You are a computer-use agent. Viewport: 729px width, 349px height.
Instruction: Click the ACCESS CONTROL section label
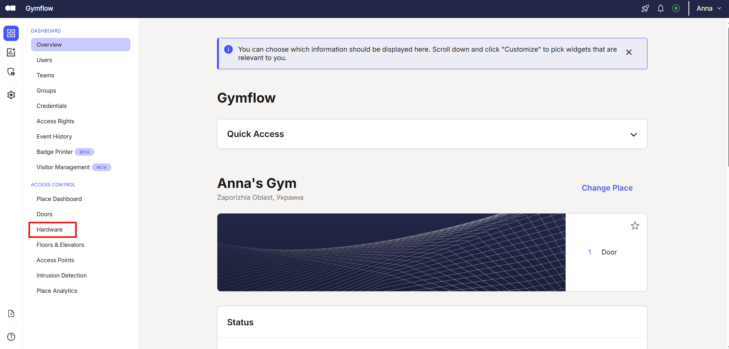[53, 185]
